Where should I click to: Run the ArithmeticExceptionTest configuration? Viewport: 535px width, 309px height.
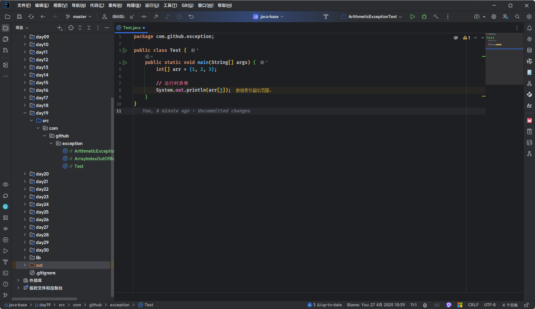(x=412, y=17)
